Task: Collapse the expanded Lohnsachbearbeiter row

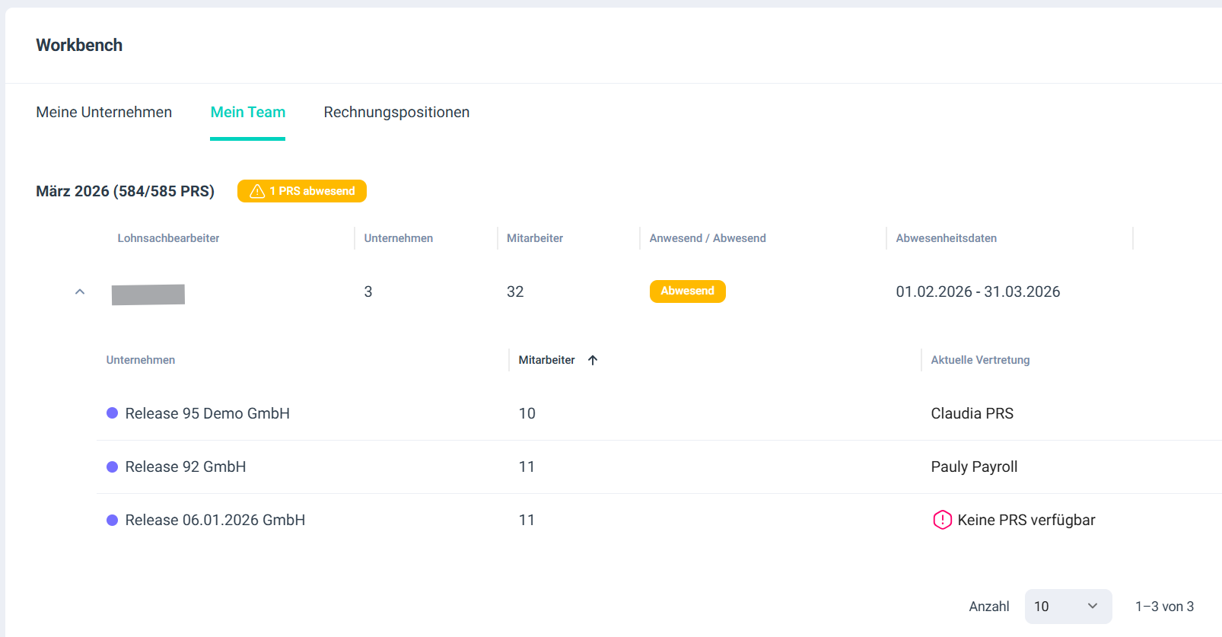Action: click(x=80, y=291)
